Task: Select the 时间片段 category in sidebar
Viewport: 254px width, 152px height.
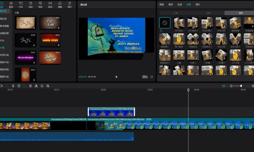Action: (x=4, y=55)
